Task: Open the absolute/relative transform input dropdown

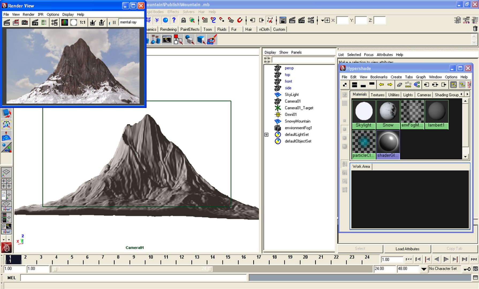Action: [x=322, y=20]
